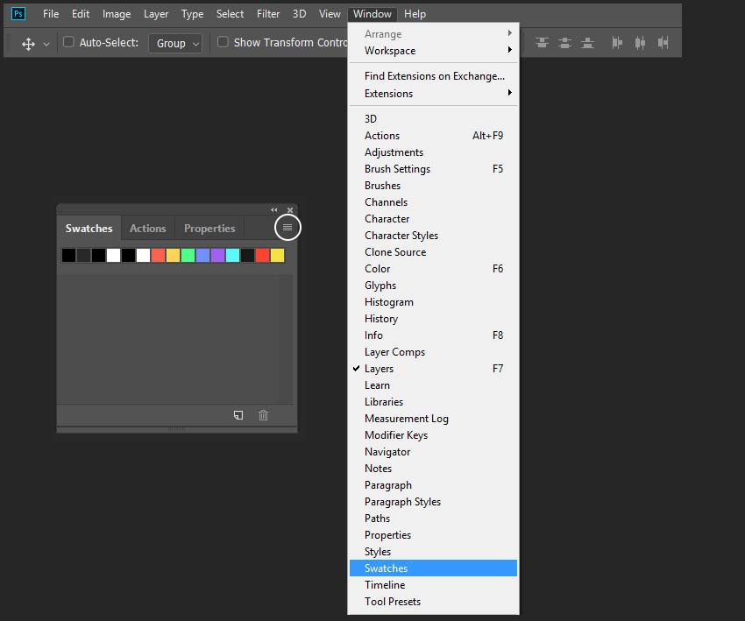
Task: Choose 3D in the Window menu
Action: [x=433, y=119]
